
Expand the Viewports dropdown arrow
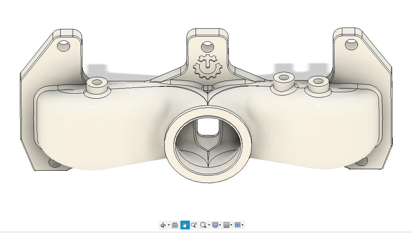[x=242, y=225]
